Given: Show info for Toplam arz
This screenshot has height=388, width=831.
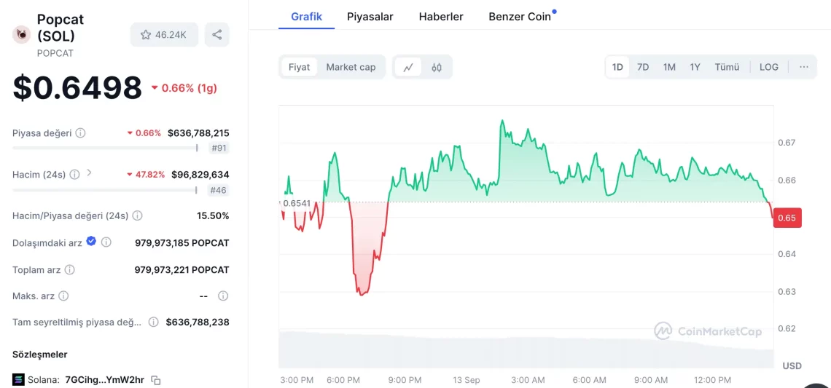Looking at the screenshot, I should [x=69, y=269].
